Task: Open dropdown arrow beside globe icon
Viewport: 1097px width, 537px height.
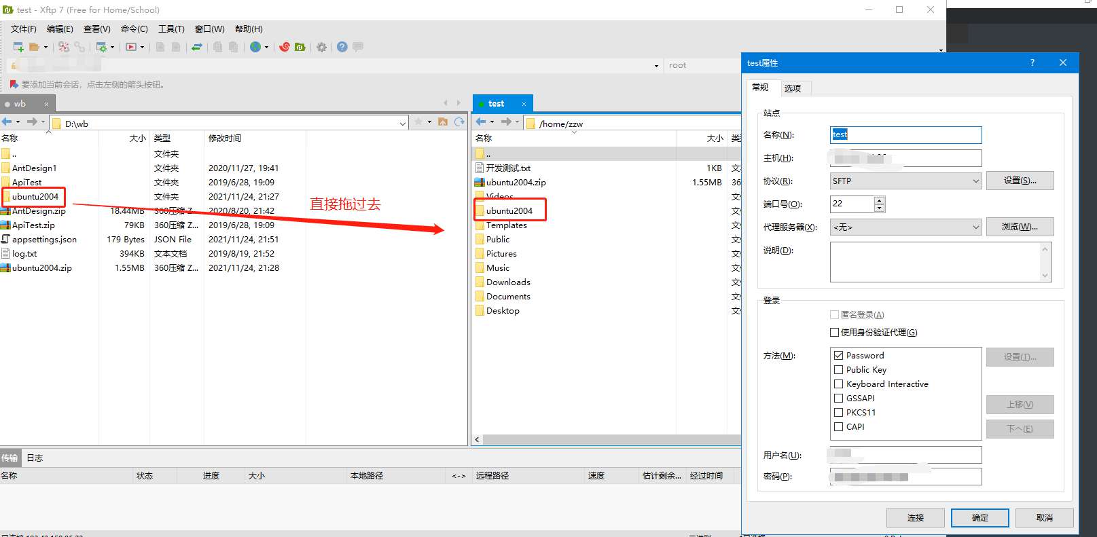Action: pos(266,48)
